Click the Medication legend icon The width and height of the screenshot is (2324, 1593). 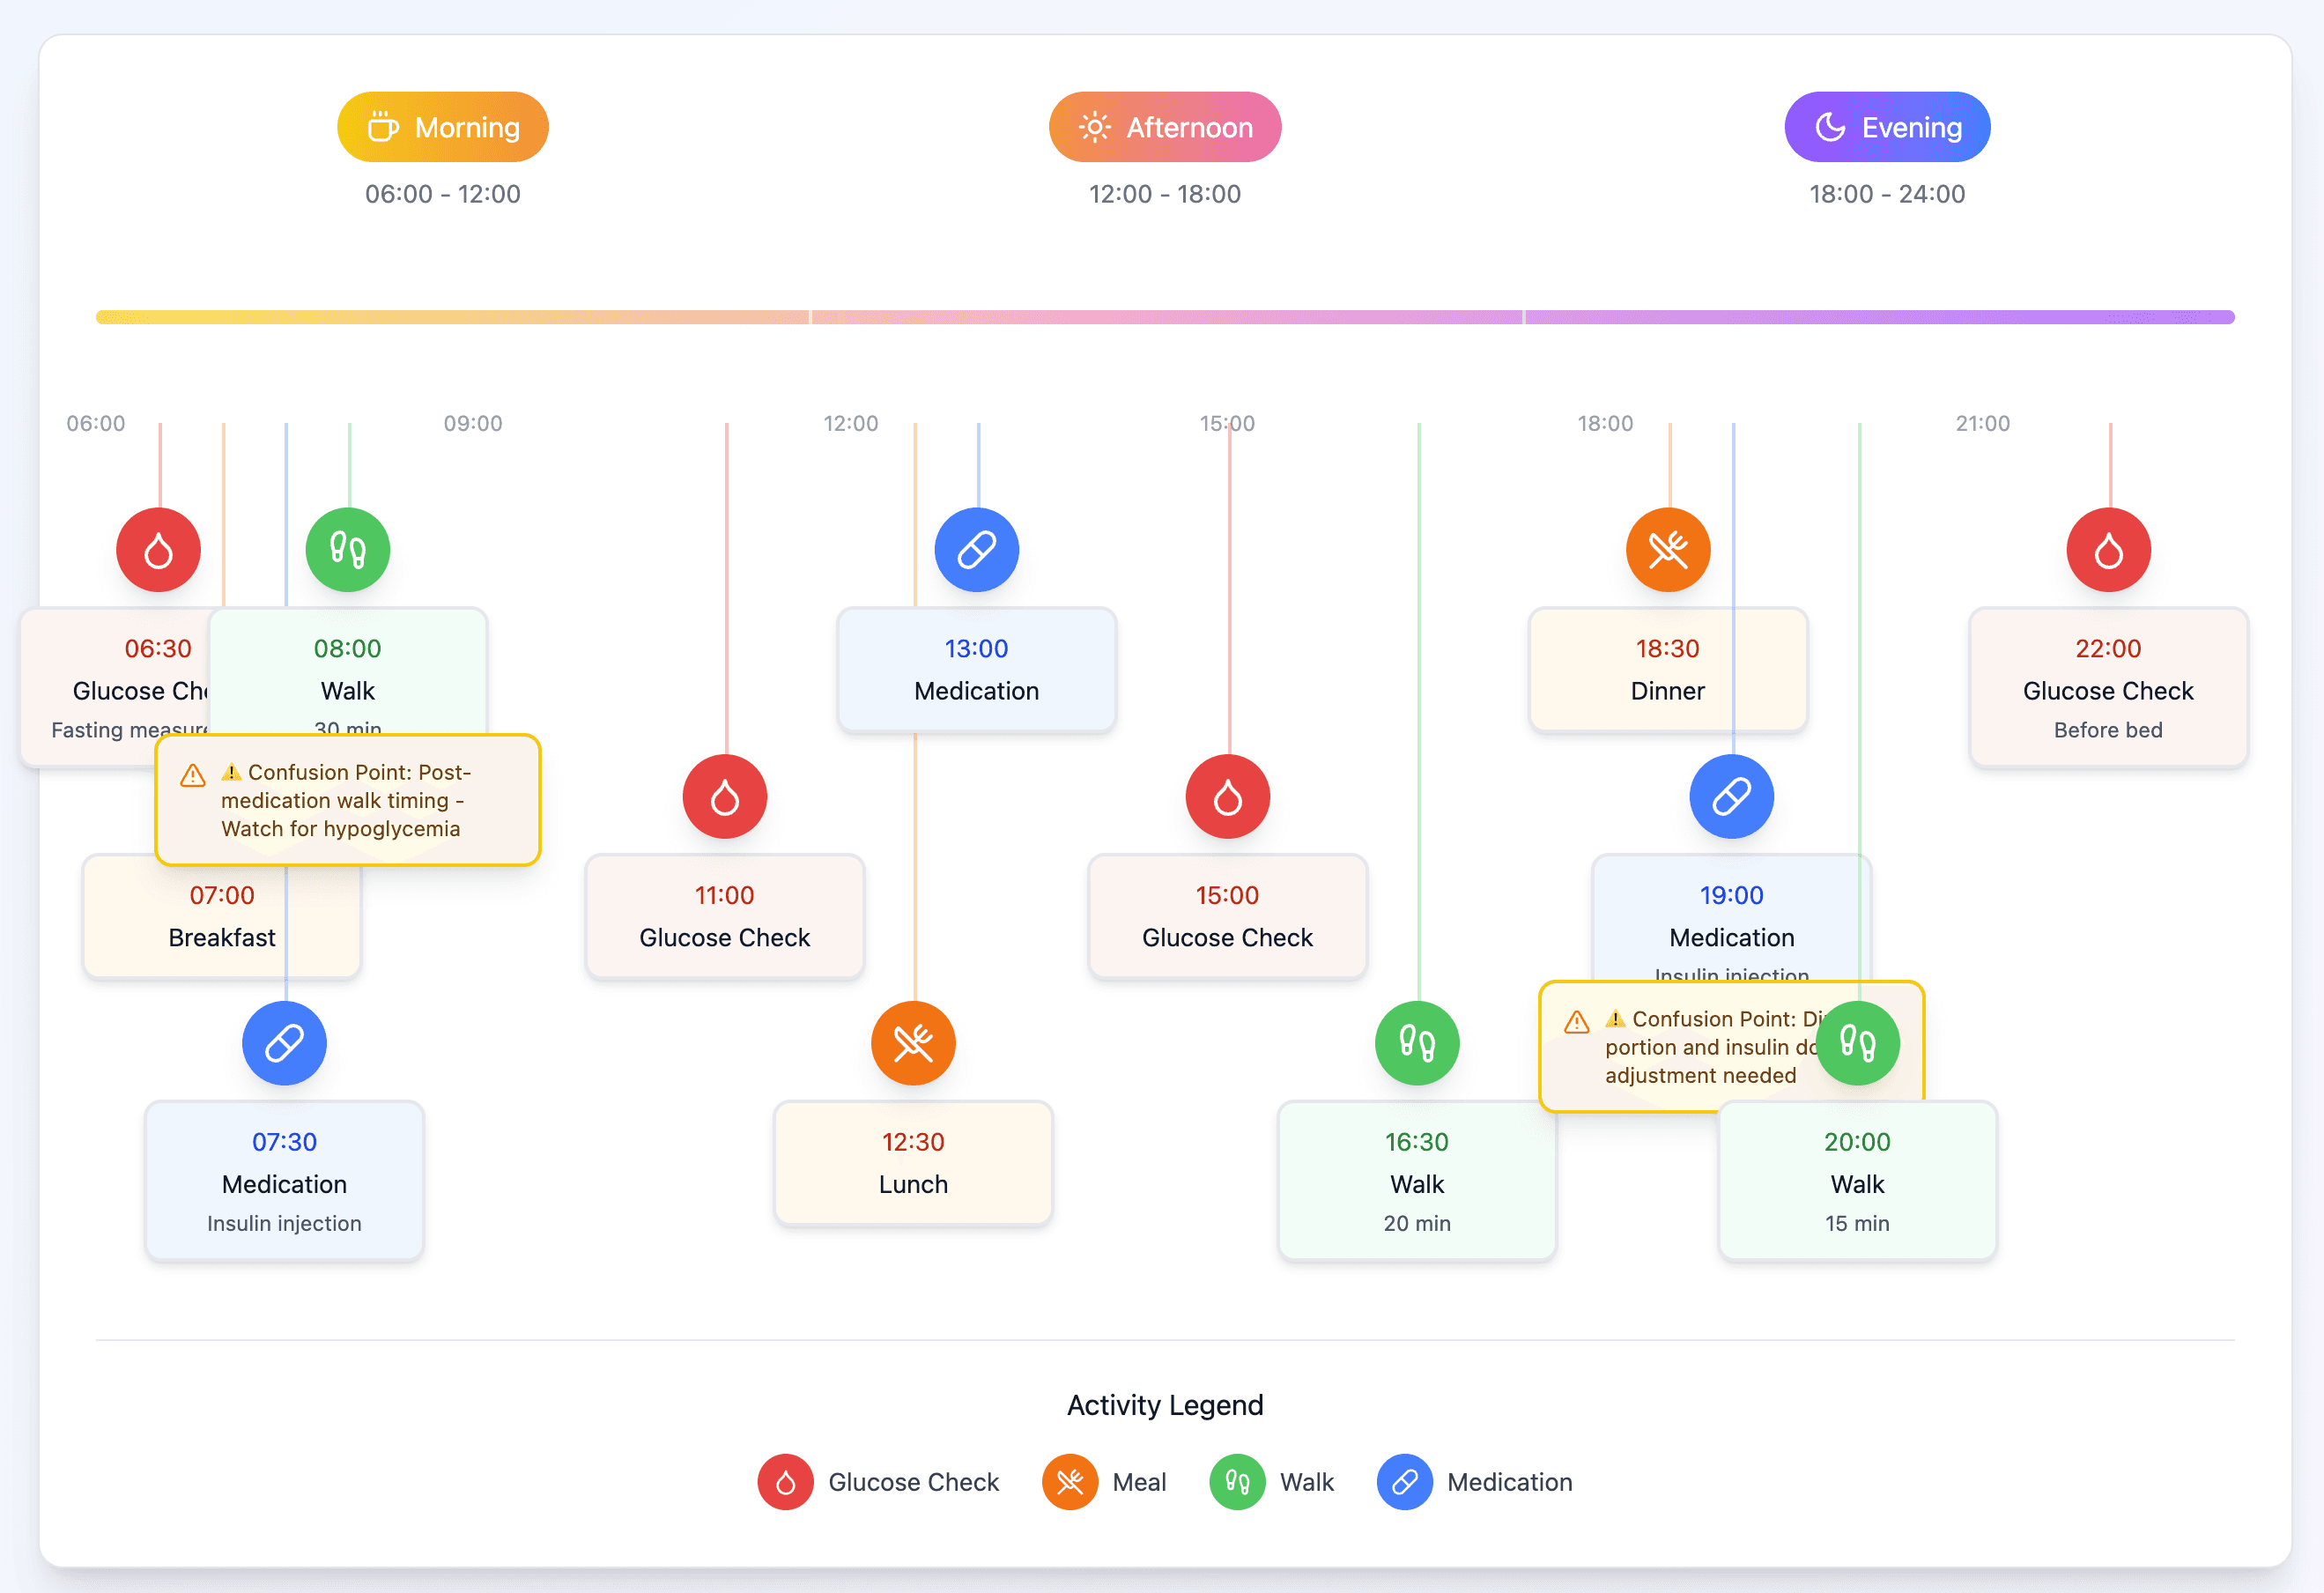point(1404,1481)
